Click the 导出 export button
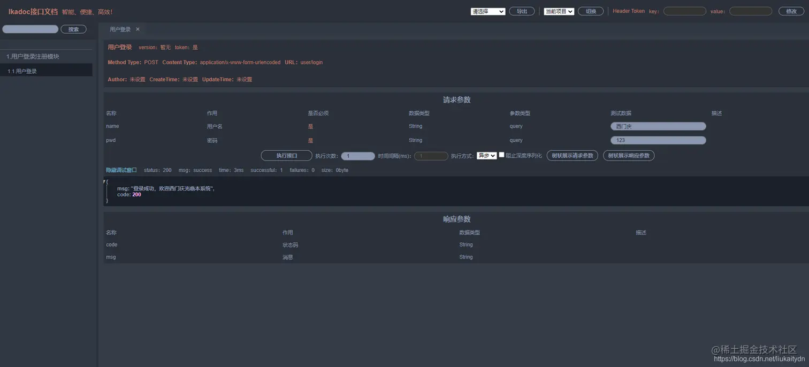The height and width of the screenshot is (367, 809). [x=522, y=11]
